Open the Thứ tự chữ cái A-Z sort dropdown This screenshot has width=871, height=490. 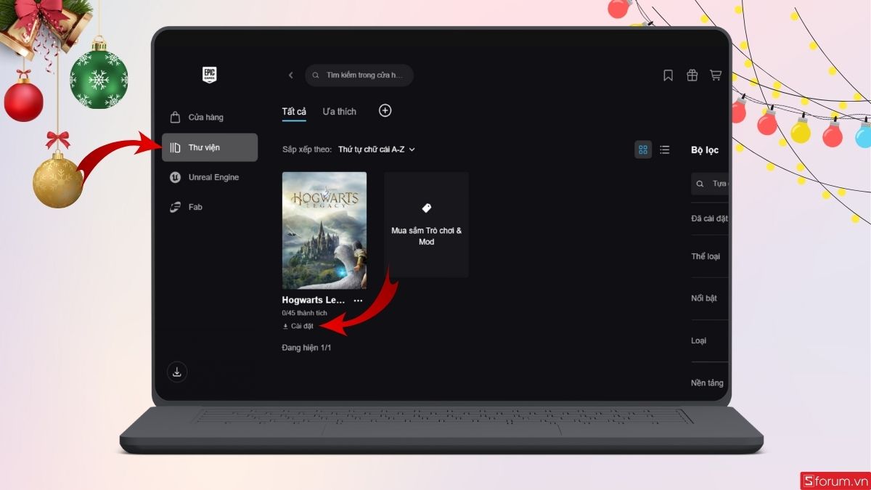click(375, 150)
